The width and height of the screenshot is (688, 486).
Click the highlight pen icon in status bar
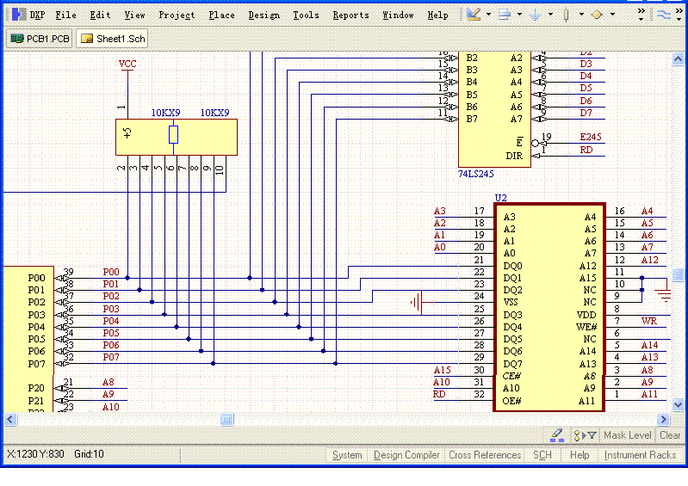pyautogui.click(x=556, y=435)
